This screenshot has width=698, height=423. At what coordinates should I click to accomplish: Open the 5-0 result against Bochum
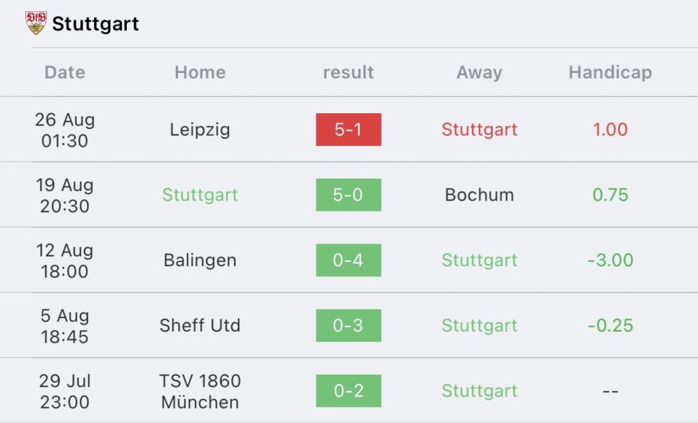point(348,195)
